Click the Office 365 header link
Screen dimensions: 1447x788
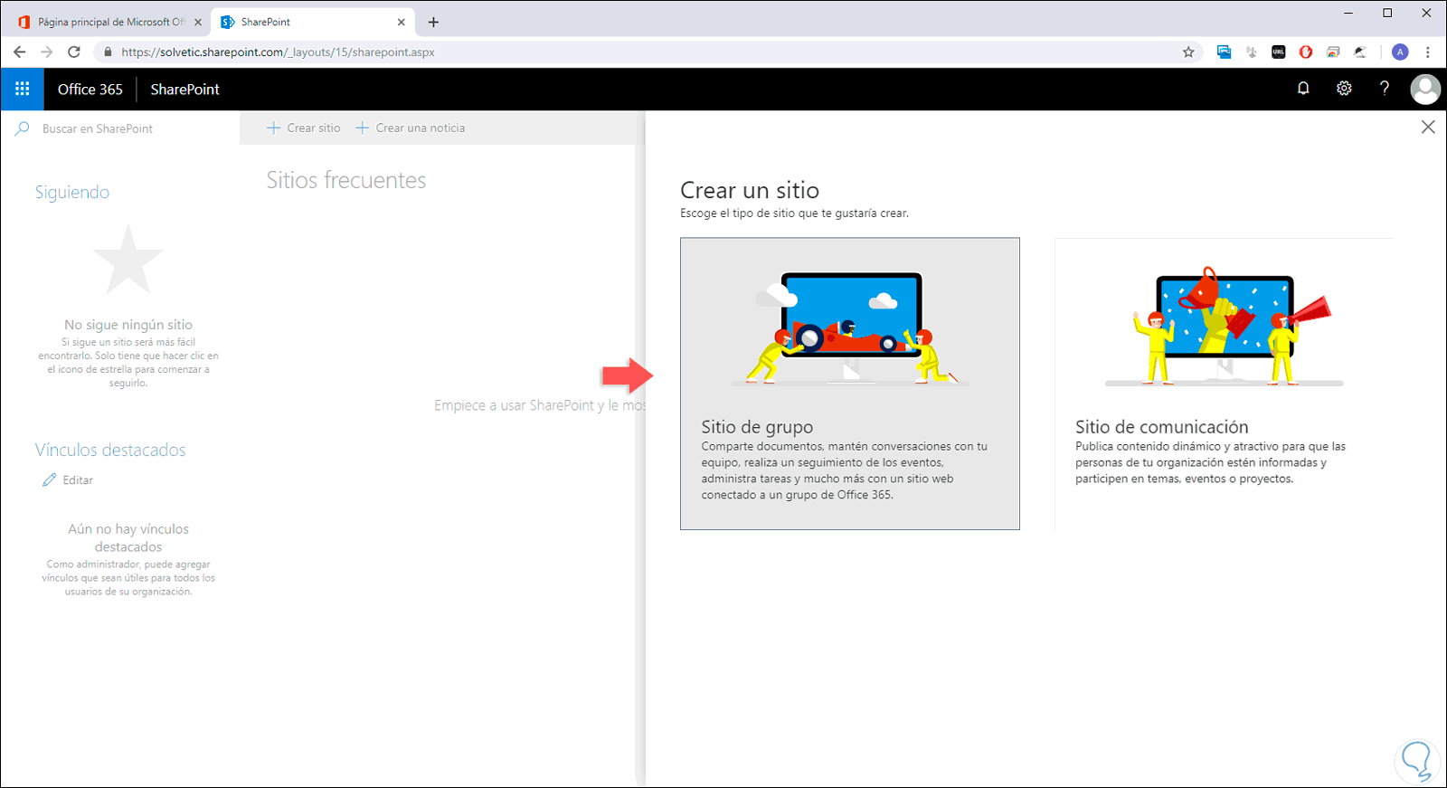click(x=90, y=90)
